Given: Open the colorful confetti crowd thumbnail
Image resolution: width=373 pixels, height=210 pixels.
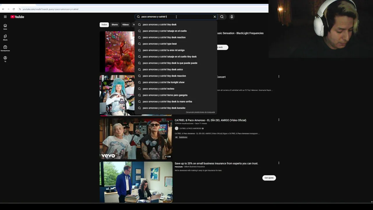Looking at the screenshot, I should click(x=117, y=52).
